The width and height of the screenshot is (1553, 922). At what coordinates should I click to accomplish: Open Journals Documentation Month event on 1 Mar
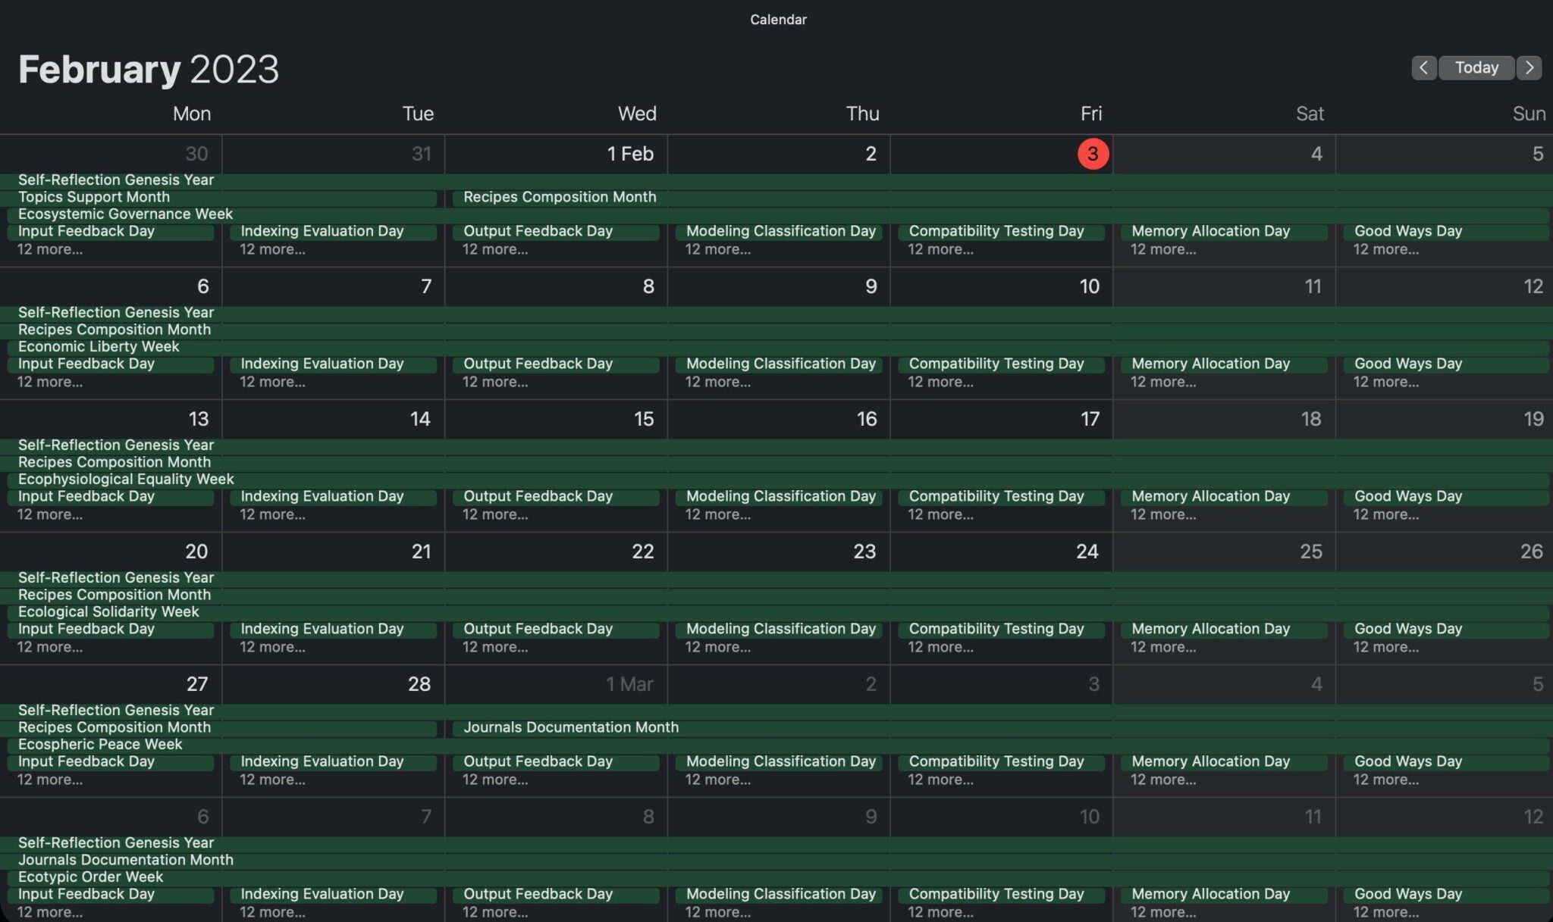click(570, 727)
